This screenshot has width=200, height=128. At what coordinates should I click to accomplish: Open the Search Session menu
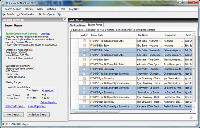(13, 9)
